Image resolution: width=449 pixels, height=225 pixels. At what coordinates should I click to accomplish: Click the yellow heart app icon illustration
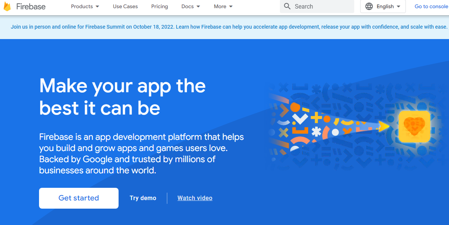[x=414, y=127]
